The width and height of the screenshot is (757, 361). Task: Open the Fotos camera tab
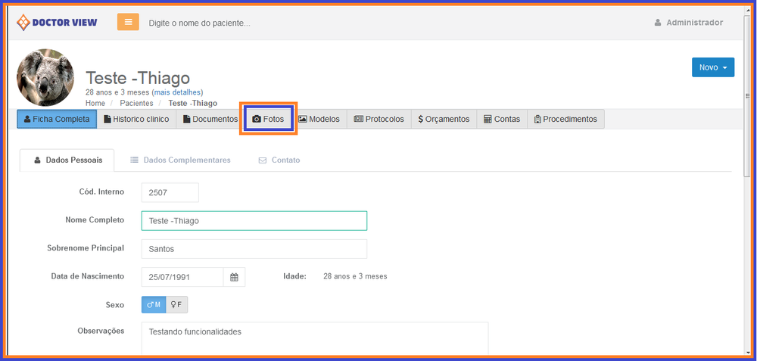coord(268,120)
